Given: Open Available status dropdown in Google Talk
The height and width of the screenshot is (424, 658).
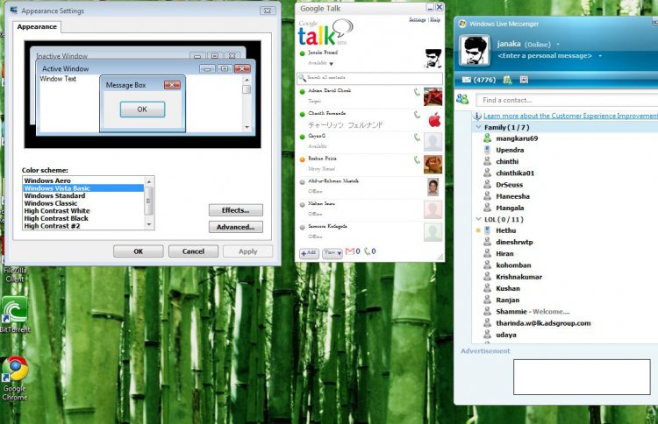Looking at the screenshot, I should click(x=331, y=64).
